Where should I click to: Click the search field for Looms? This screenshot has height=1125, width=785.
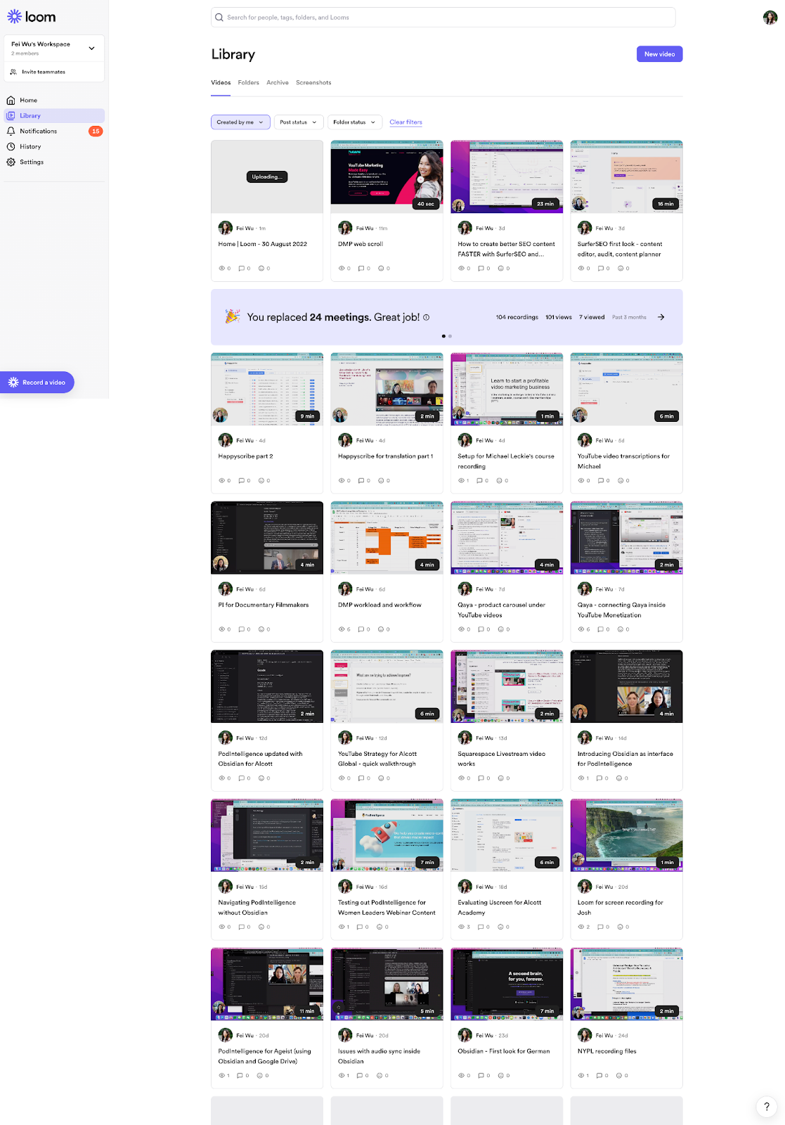[443, 17]
